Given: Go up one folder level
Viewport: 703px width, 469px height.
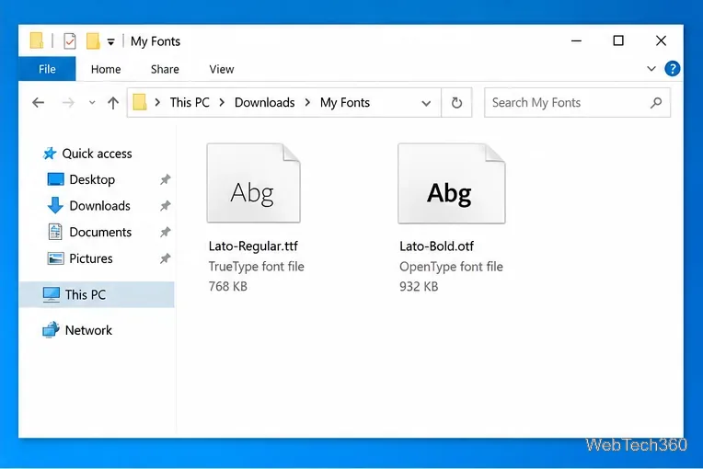Looking at the screenshot, I should [113, 103].
